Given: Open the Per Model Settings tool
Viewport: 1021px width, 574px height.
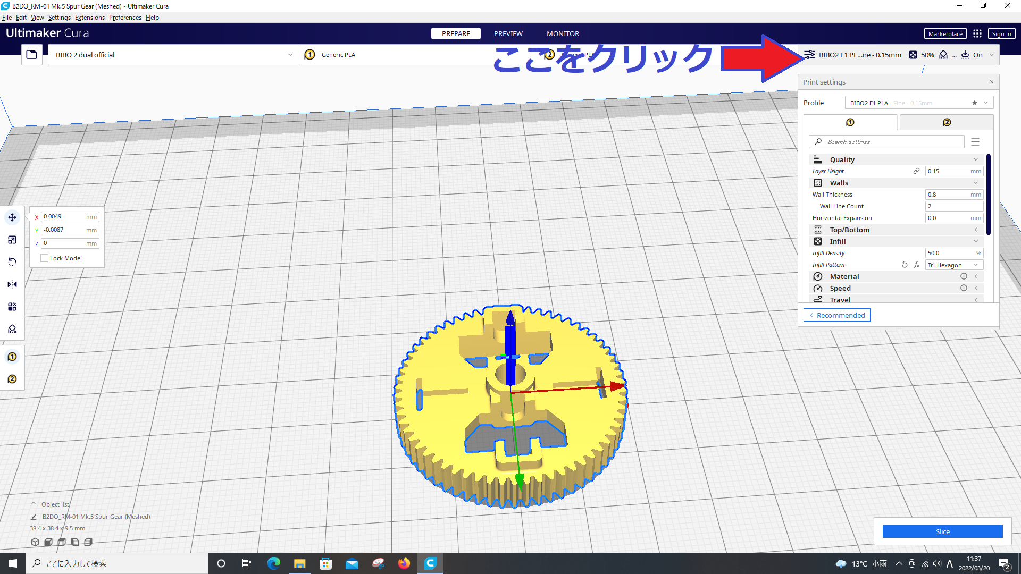Looking at the screenshot, I should pyautogui.click(x=12, y=307).
